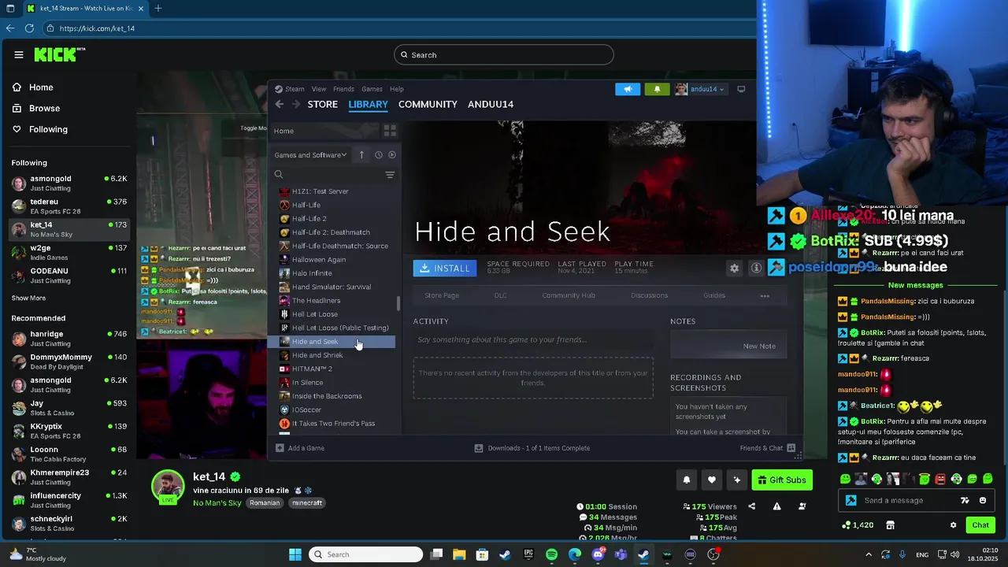Open hanridge recommended channel
Image resolution: width=1008 pixels, height=567 pixels.
tap(69, 339)
